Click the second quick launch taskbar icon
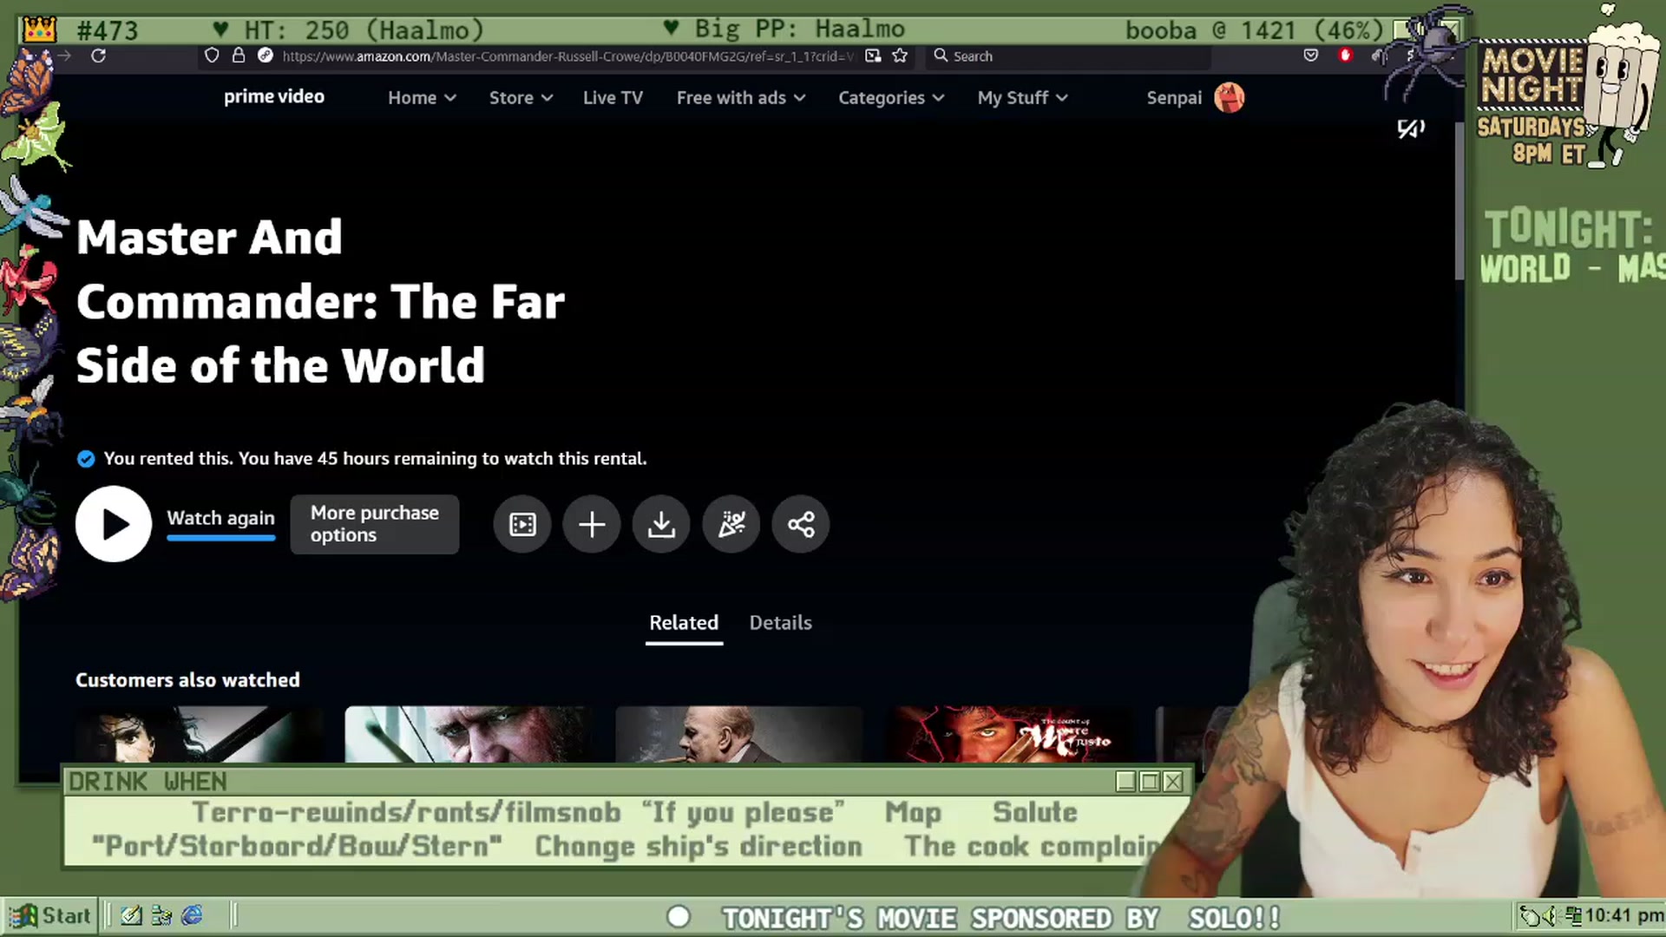1666x937 pixels. coord(161,915)
